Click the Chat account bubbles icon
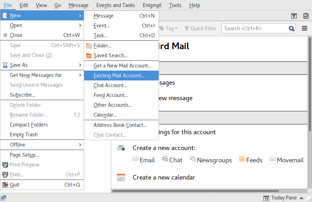 pyautogui.click(x=165, y=159)
